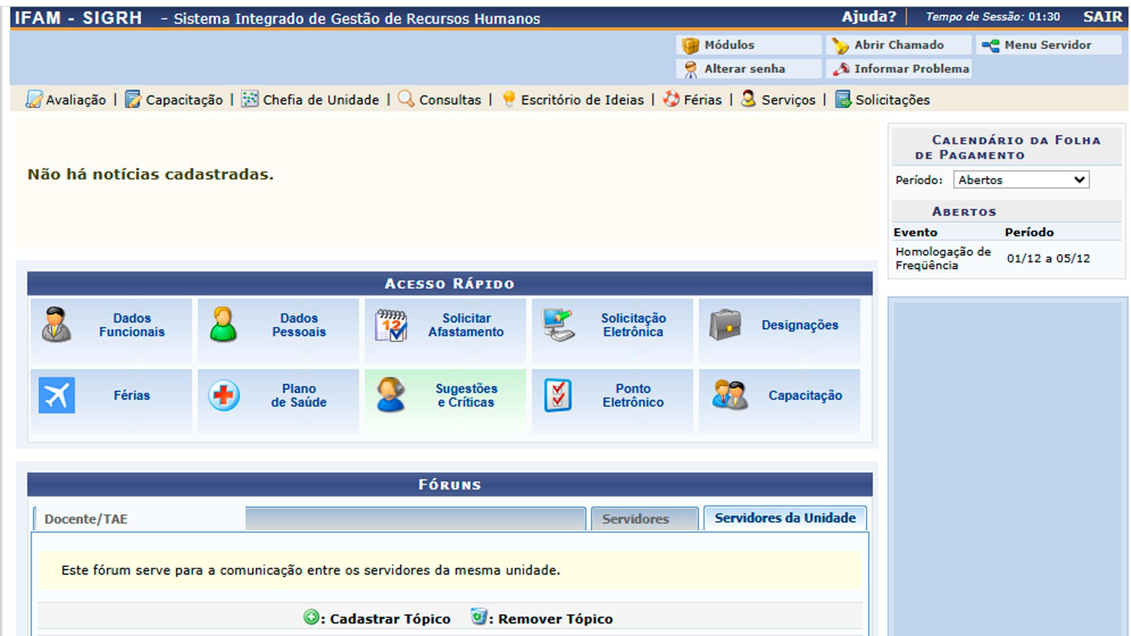Click the SAIR logout link

(x=1102, y=16)
